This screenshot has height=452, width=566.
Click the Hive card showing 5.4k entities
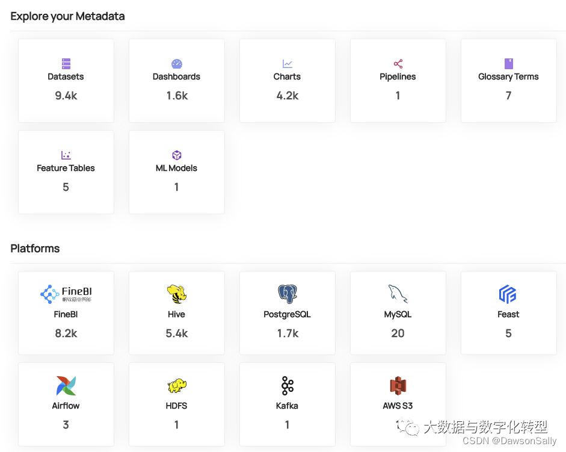[x=176, y=312]
